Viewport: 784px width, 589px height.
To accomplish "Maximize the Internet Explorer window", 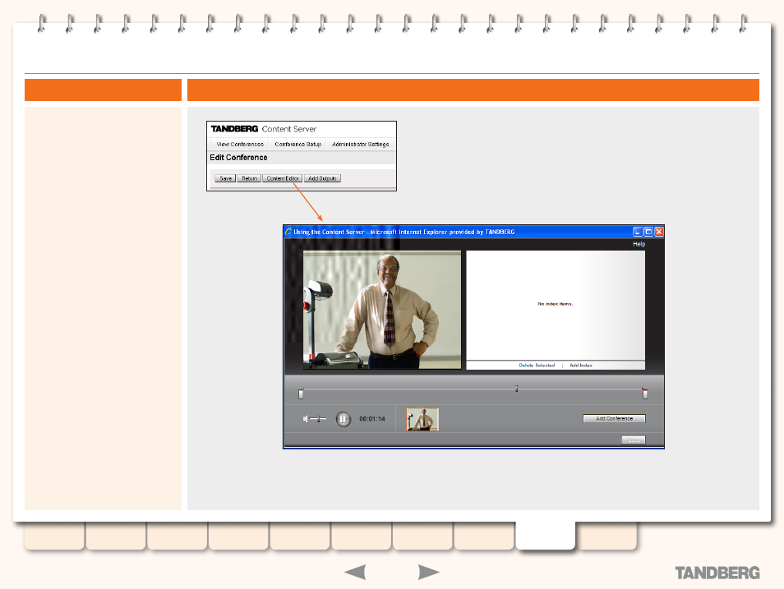I will [648, 232].
